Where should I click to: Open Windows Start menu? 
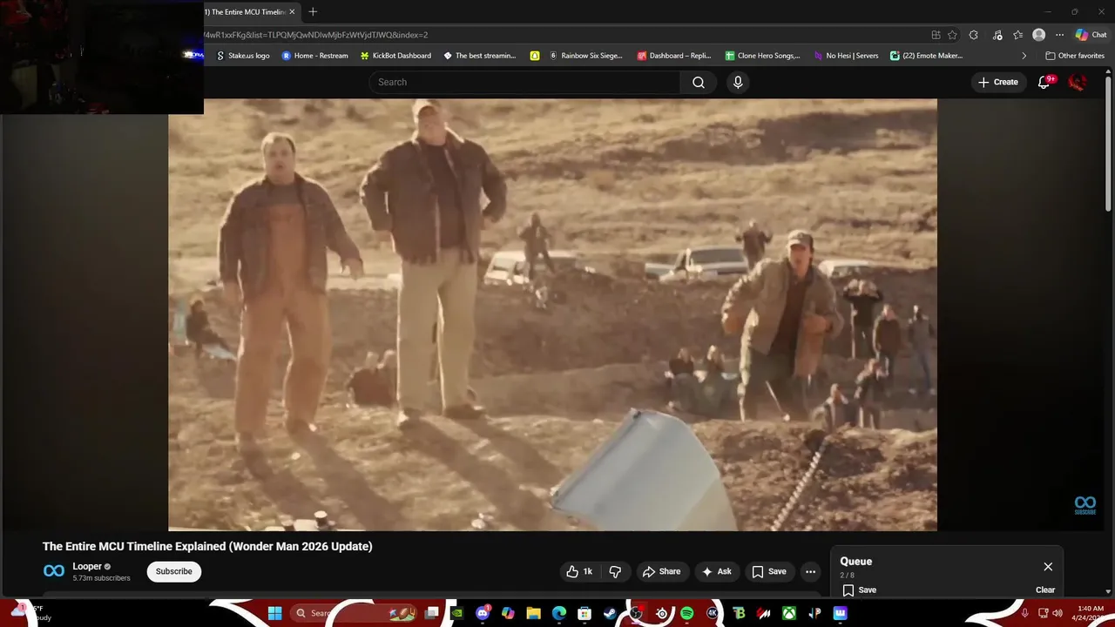tap(274, 613)
